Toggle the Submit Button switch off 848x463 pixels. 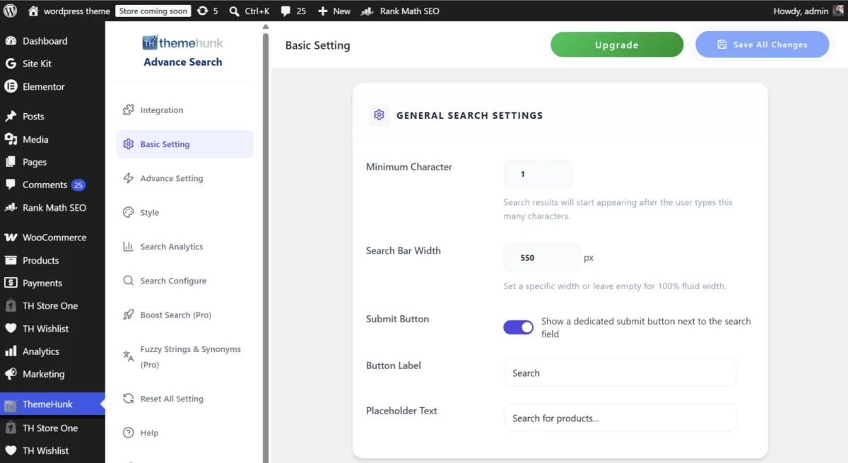(x=518, y=327)
